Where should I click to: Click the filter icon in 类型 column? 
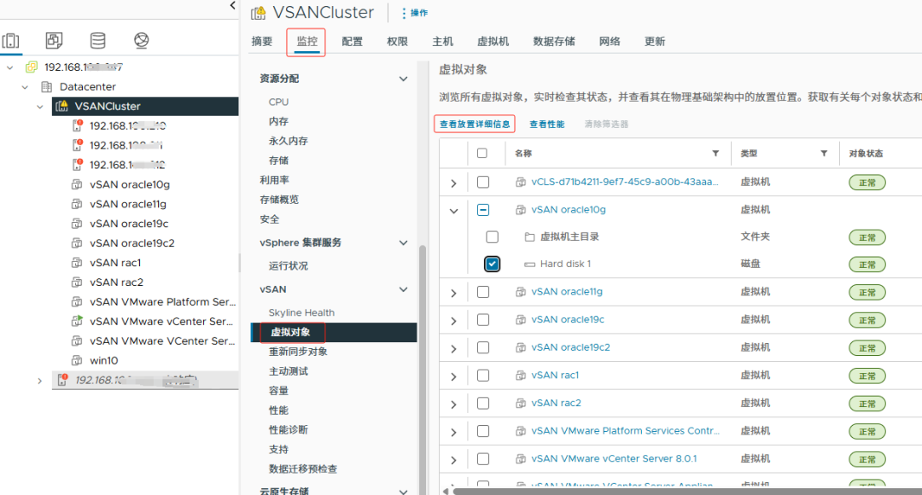[824, 154]
